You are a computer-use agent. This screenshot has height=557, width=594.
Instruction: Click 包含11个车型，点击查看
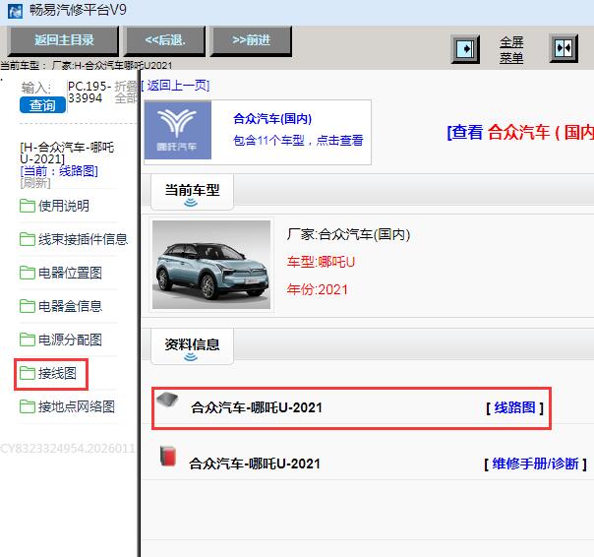(x=298, y=141)
